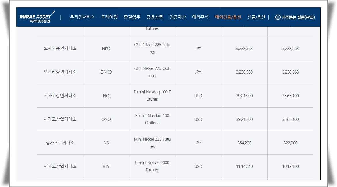Open the 금융상품 menu

[x=155, y=17]
